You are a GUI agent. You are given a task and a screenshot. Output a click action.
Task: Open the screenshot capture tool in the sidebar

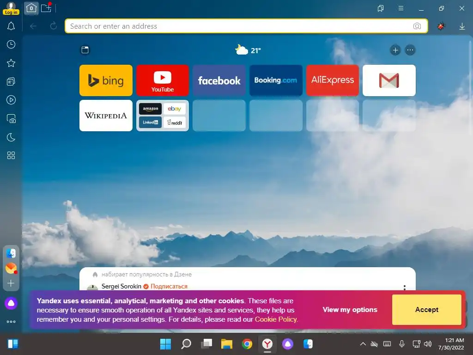tap(11, 119)
